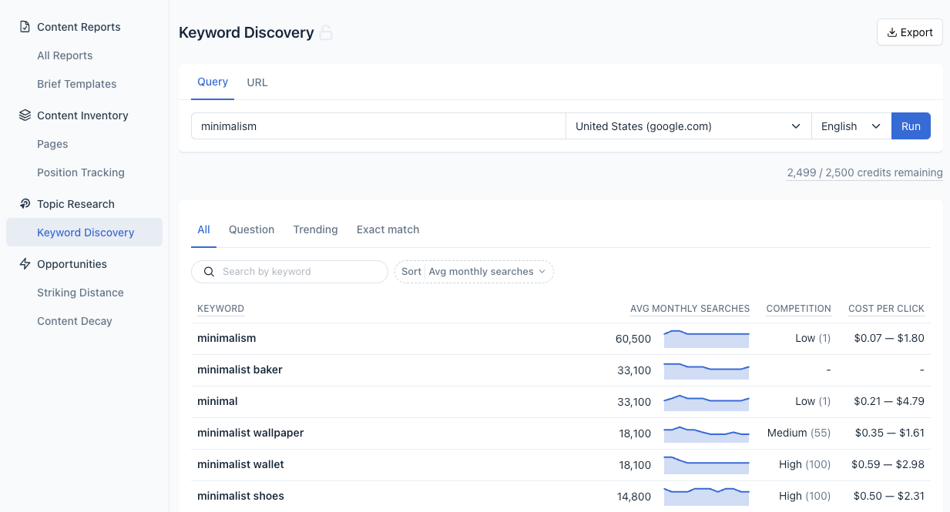The width and height of the screenshot is (950, 512).
Task: Click High (100) competition for minimalist wallet
Action: (x=805, y=464)
